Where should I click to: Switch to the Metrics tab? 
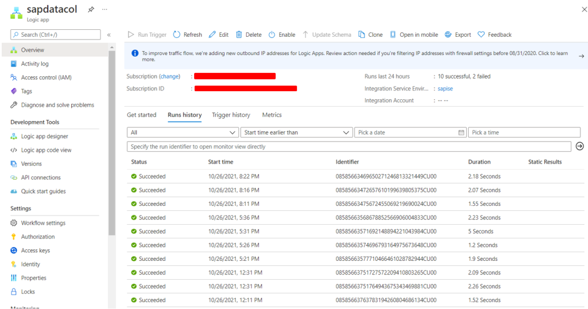[272, 115]
